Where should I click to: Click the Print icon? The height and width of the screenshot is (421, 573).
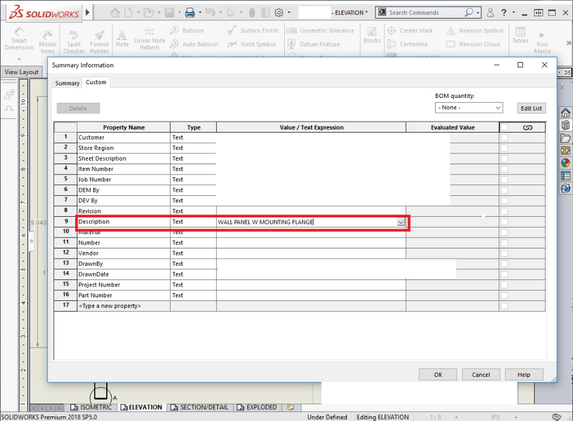190,13
